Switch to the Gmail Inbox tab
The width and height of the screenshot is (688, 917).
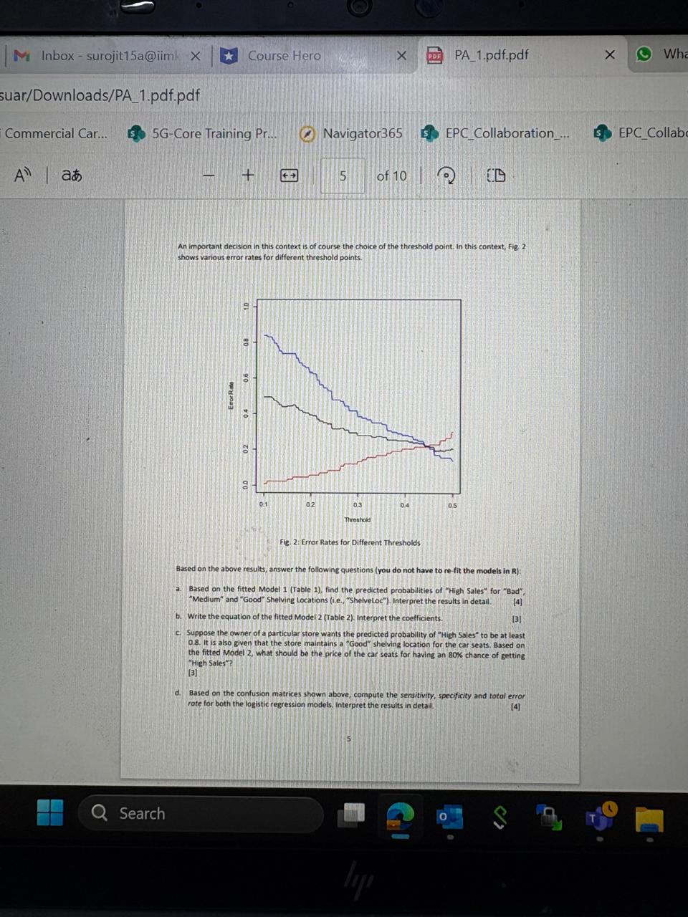(x=107, y=55)
